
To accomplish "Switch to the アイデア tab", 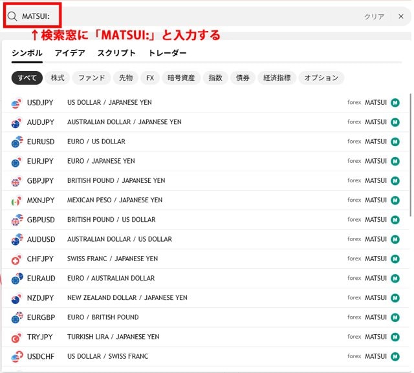I will 70,53.
